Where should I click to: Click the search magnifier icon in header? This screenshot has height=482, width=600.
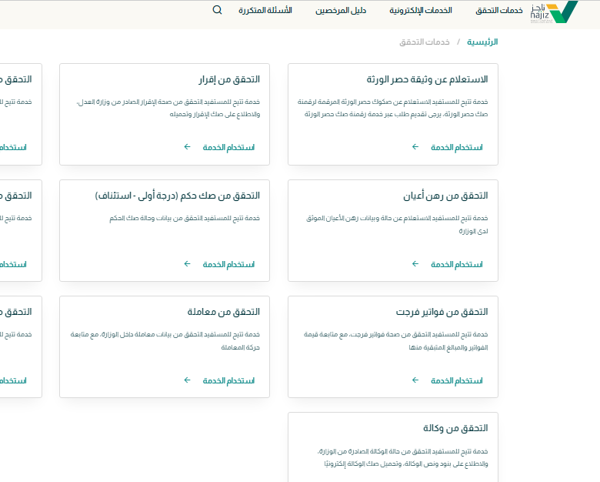click(x=217, y=11)
